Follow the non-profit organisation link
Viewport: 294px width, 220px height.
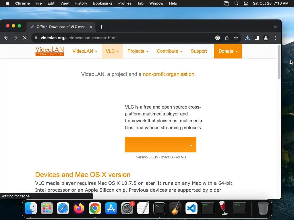(169, 74)
